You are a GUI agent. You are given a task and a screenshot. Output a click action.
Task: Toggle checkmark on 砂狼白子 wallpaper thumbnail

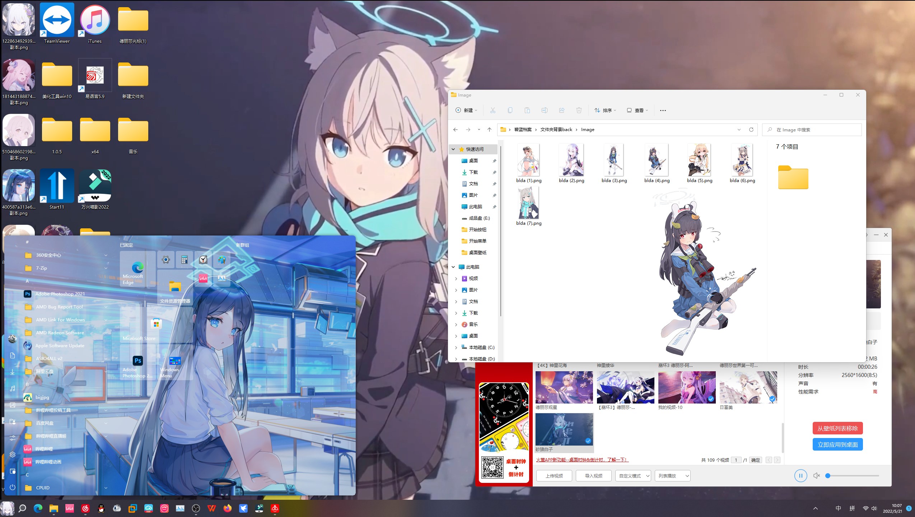(x=588, y=441)
